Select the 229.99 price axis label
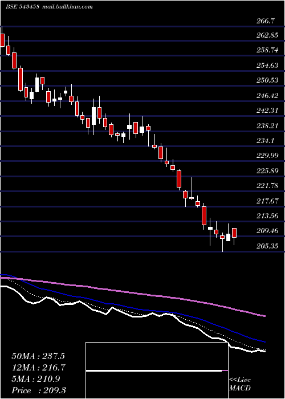 click(x=267, y=155)
